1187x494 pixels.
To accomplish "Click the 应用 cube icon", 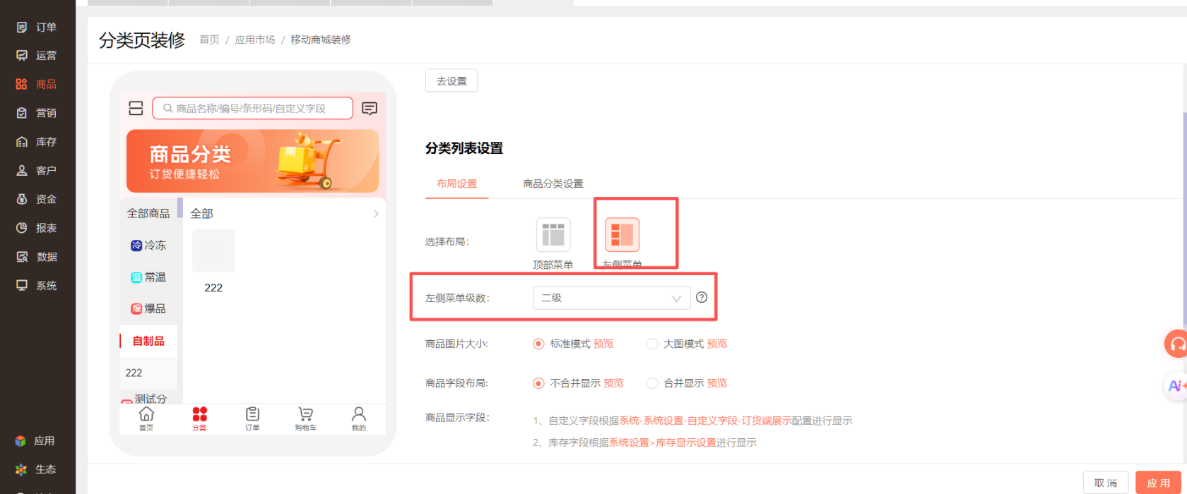I will [21, 441].
